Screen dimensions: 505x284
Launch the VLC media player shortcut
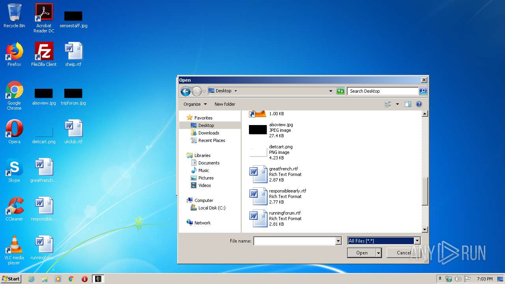pyautogui.click(x=14, y=250)
